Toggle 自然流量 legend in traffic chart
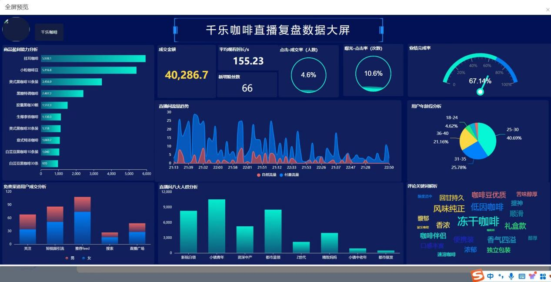 pyautogui.click(x=266, y=175)
